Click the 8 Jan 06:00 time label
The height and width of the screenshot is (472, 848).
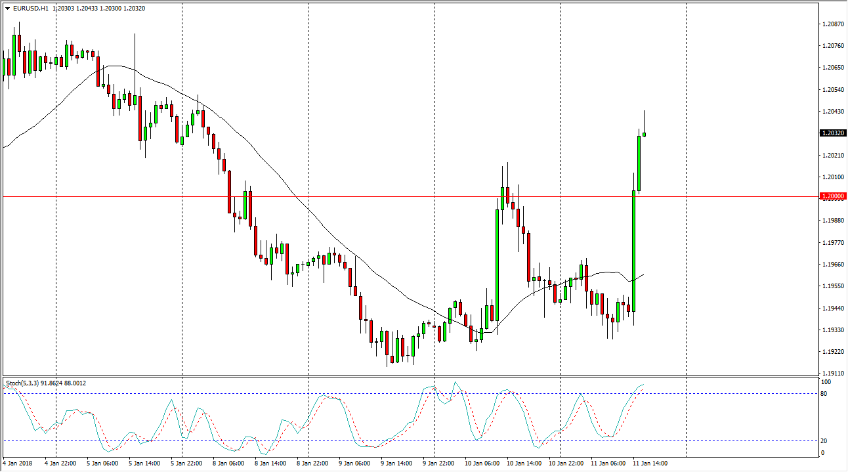230,463
